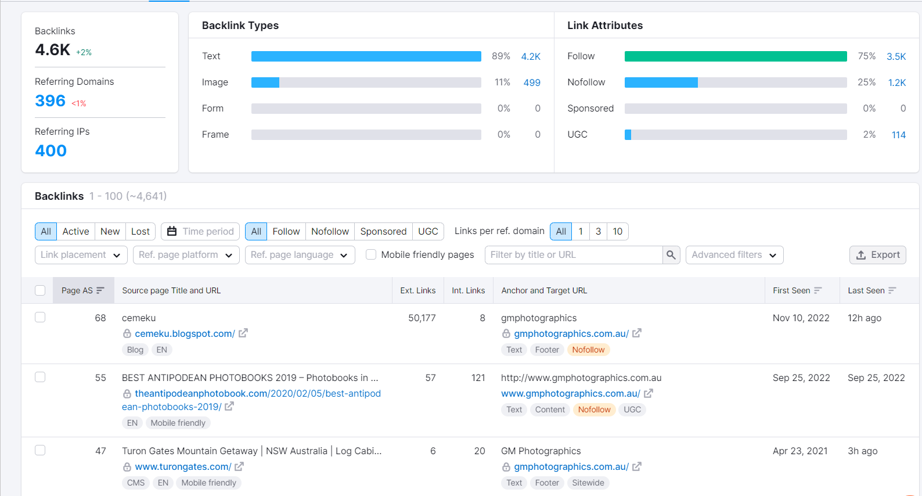Select the BEST ANTIPODEAN PHOTOBOOKS row checkbox

tap(40, 377)
